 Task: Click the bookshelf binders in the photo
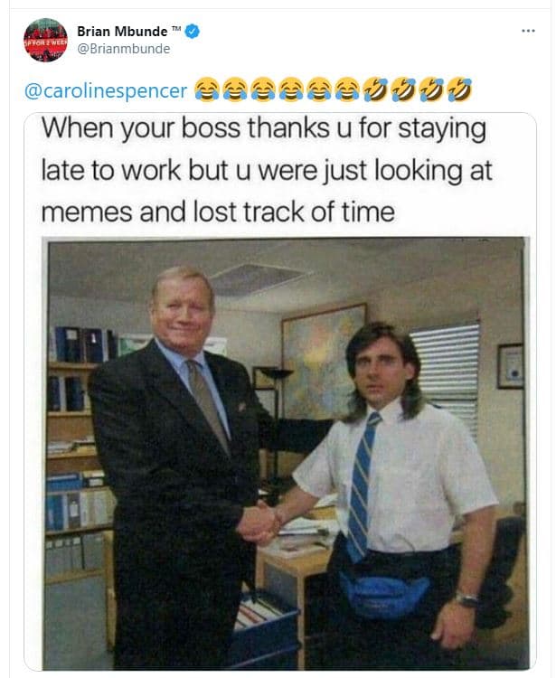(77, 449)
